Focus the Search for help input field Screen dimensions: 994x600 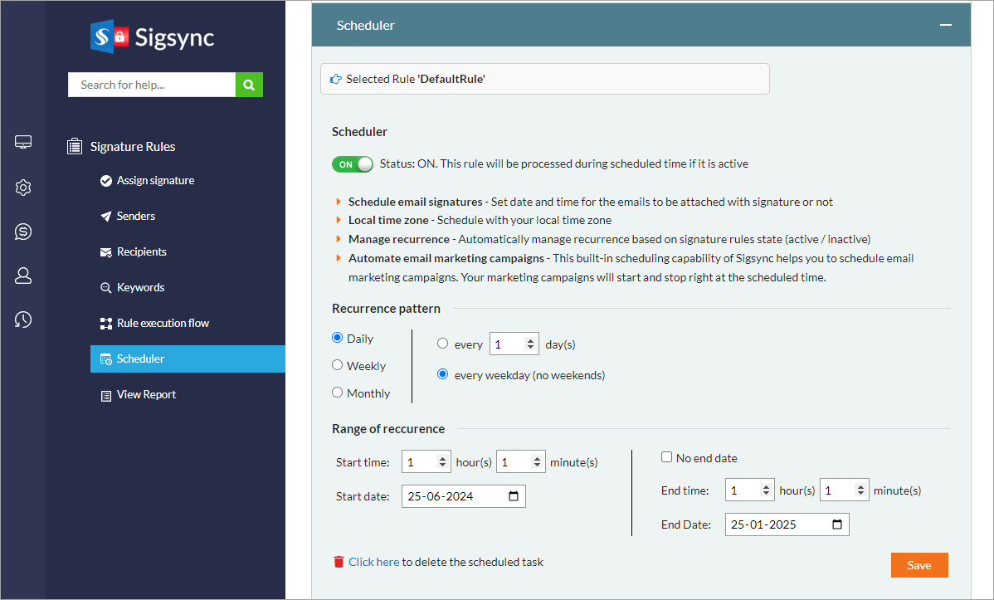152,85
